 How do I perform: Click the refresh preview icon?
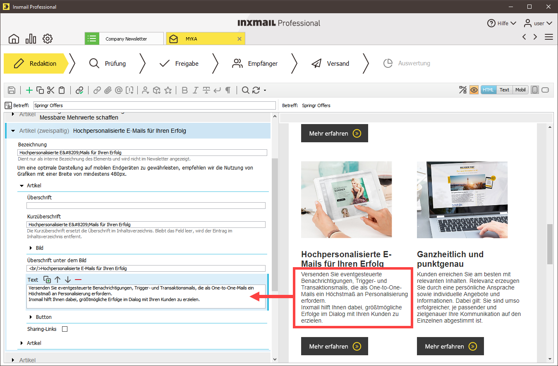256,90
